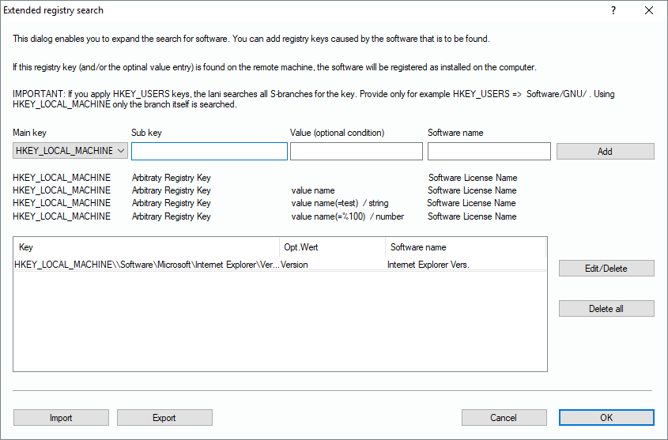Export the list with Export button
The height and width of the screenshot is (440, 668).
click(x=164, y=418)
